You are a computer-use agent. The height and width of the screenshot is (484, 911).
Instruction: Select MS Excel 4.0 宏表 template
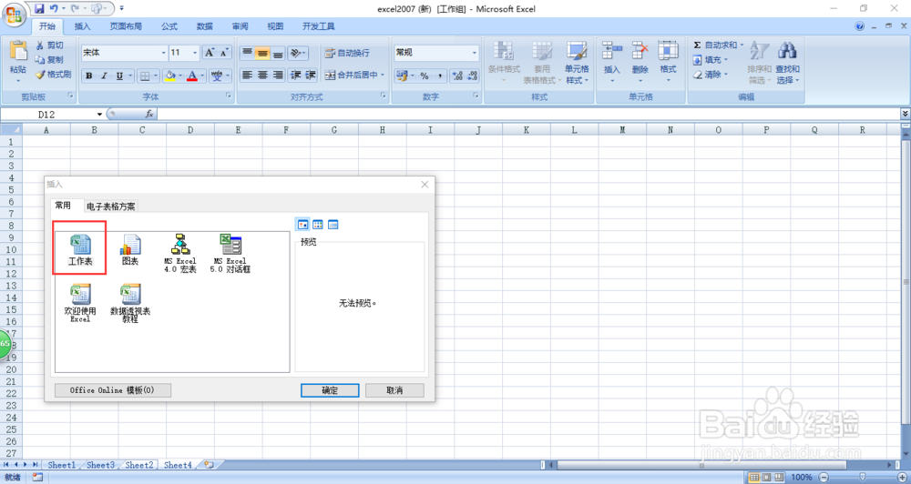tap(180, 252)
